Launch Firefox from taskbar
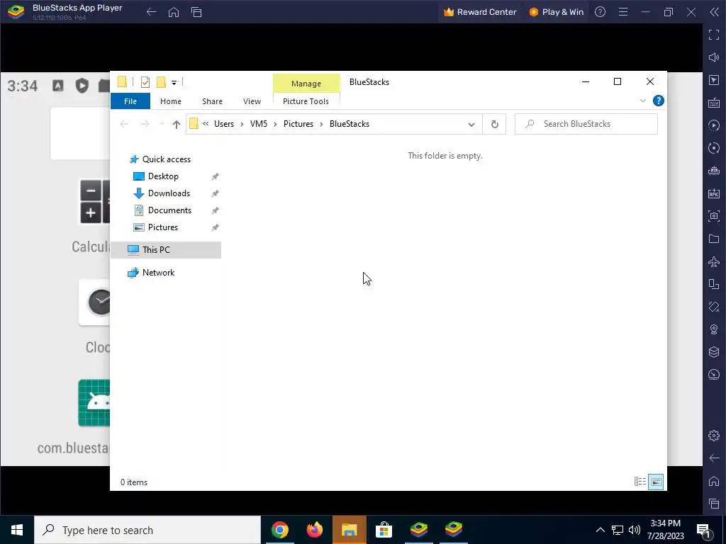 [315, 530]
